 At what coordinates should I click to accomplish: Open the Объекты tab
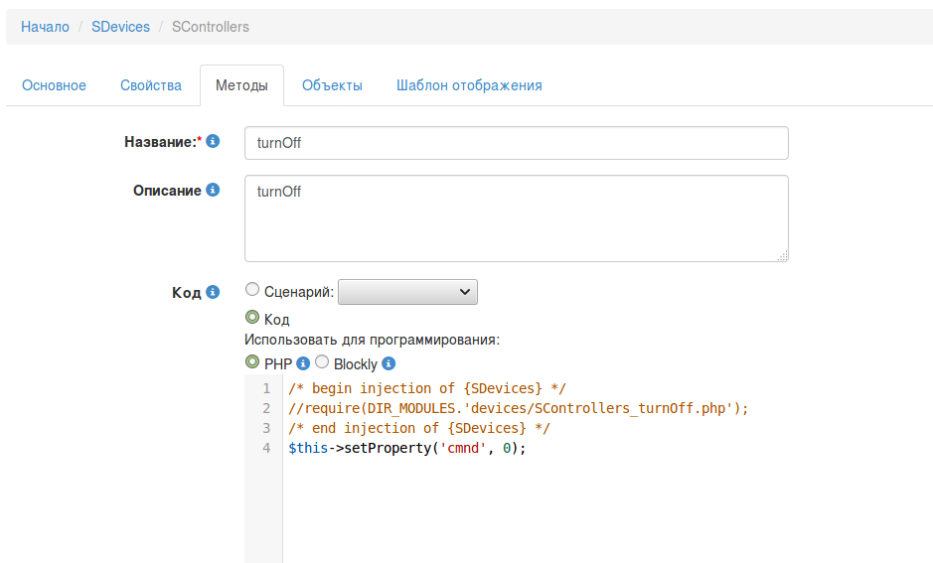(332, 85)
